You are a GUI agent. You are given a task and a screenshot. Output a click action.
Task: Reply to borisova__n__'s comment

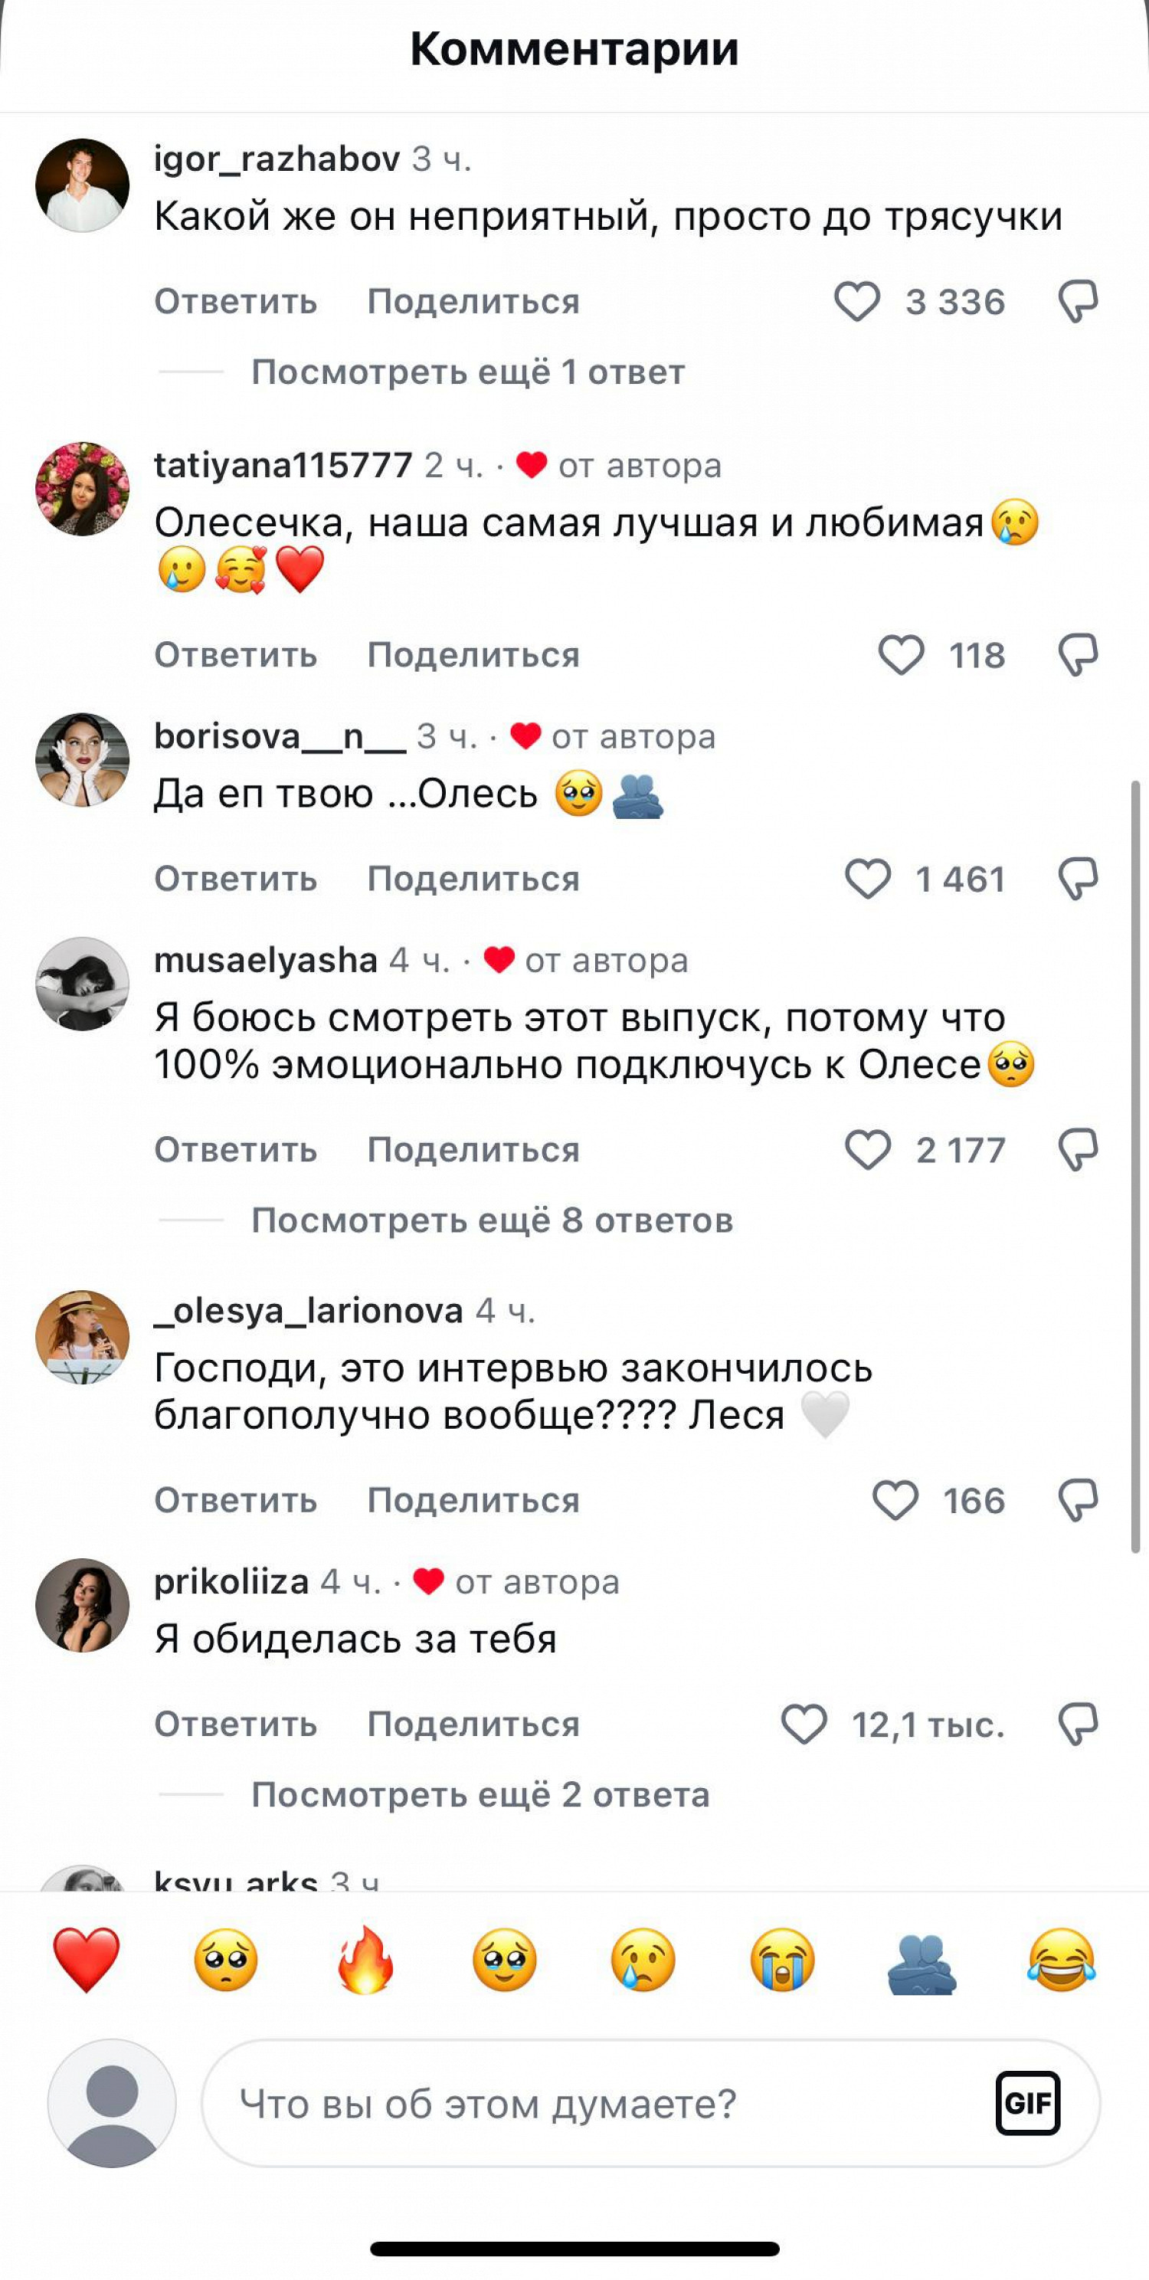tap(235, 879)
